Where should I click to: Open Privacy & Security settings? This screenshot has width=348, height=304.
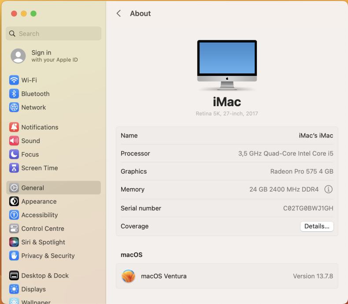[x=48, y=256]
